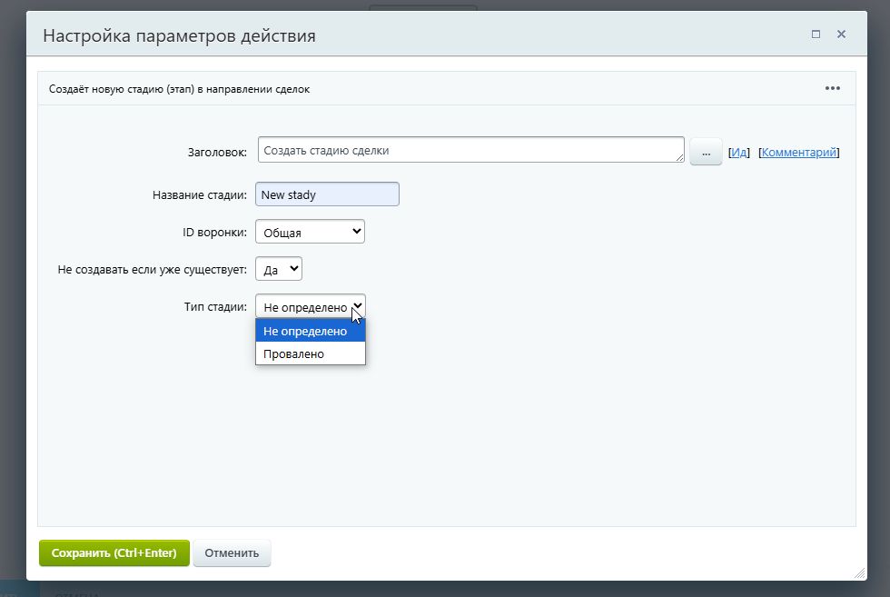Close the action settings dialog
890x597 pixels.
(x=841, y=35)
